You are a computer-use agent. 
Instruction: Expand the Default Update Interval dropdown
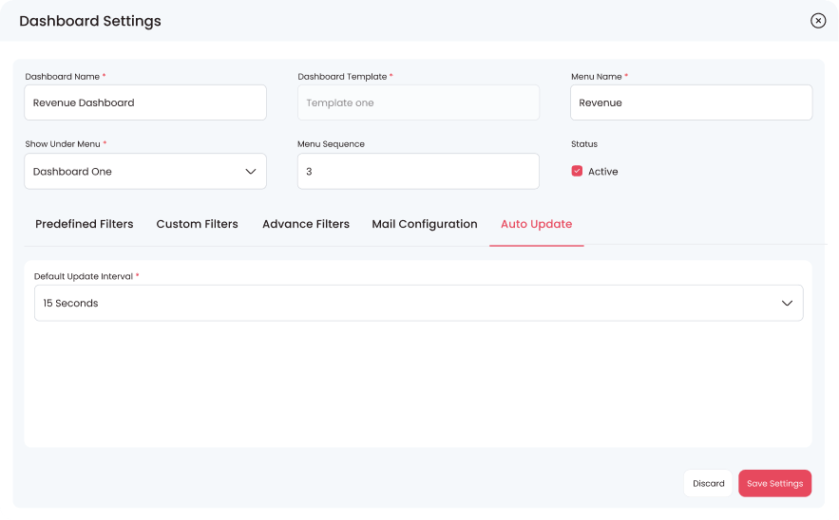[x=418, y=304]
